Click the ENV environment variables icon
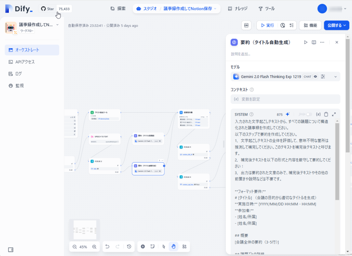352x256 pixels. 246,25
